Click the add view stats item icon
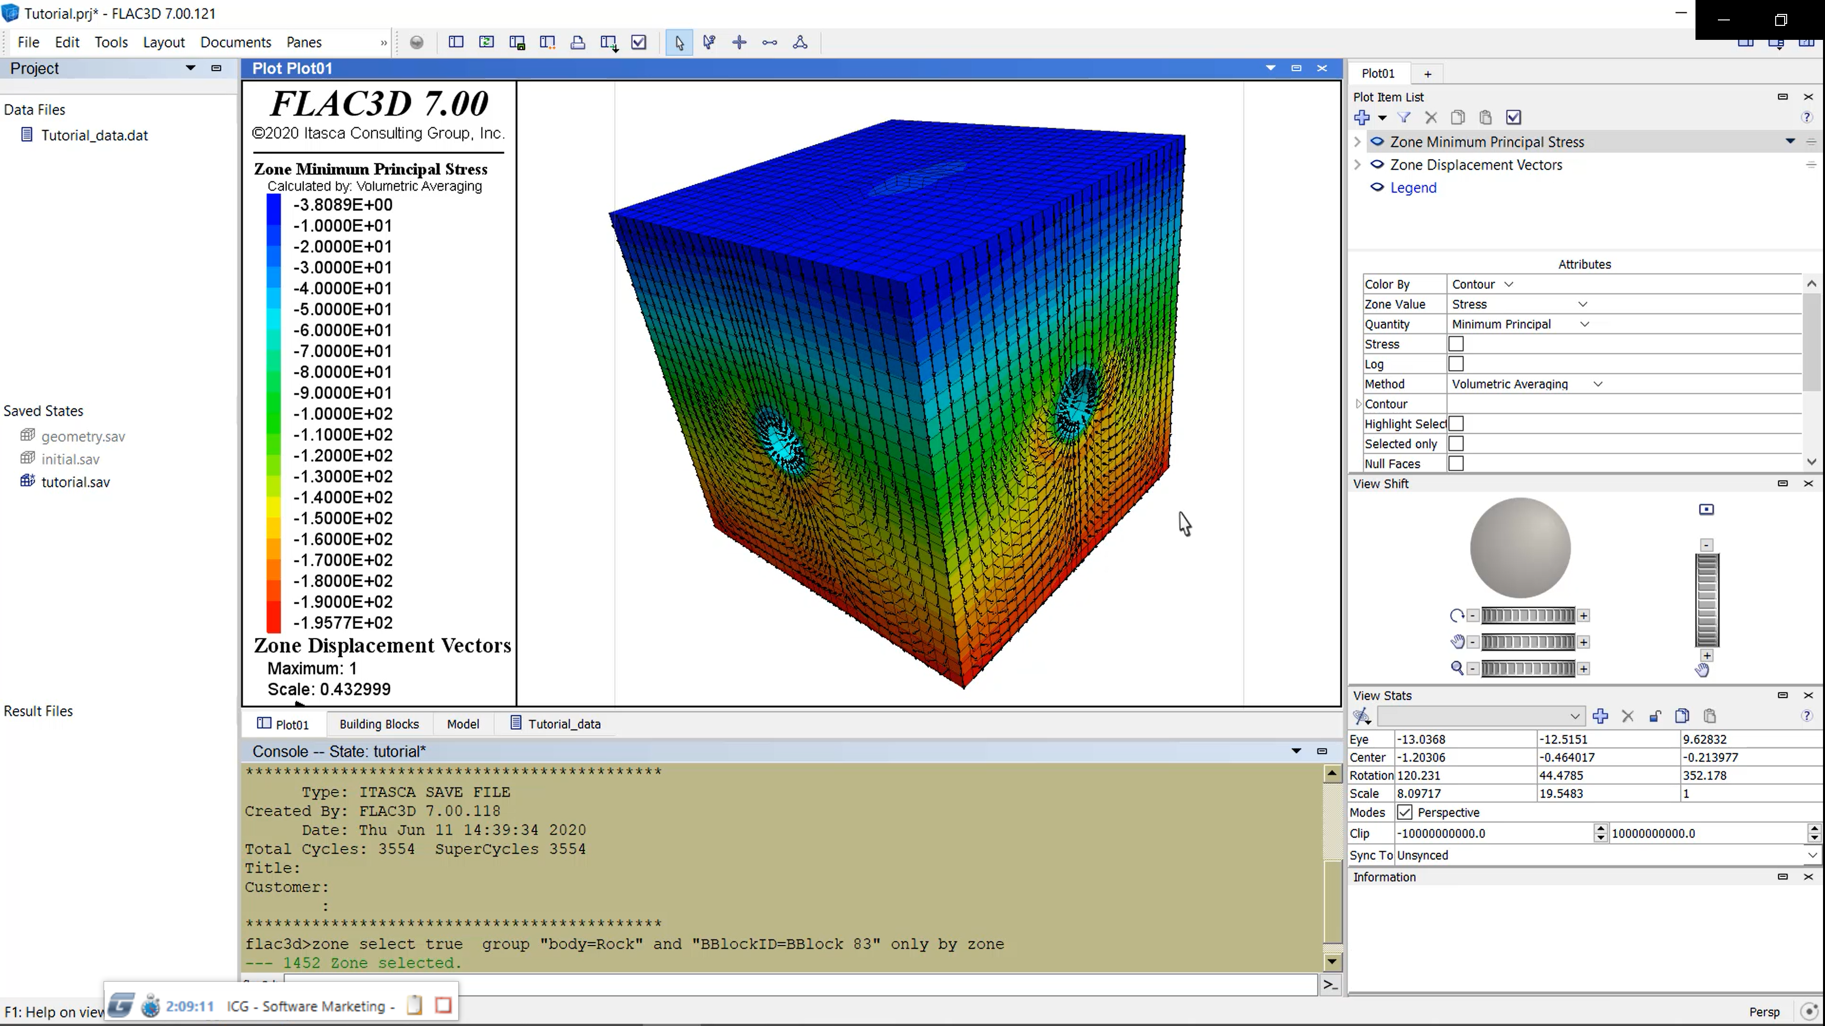This screenshot has width=1825, height=1026. [x=1602, y=715]
